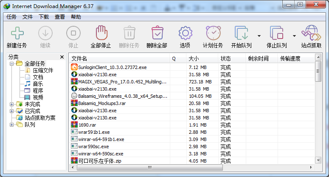Select winrar-x64-591b1.exe row
Image resolution: width=329 pixels, height=177 pixels.
(x=192, y=139)
